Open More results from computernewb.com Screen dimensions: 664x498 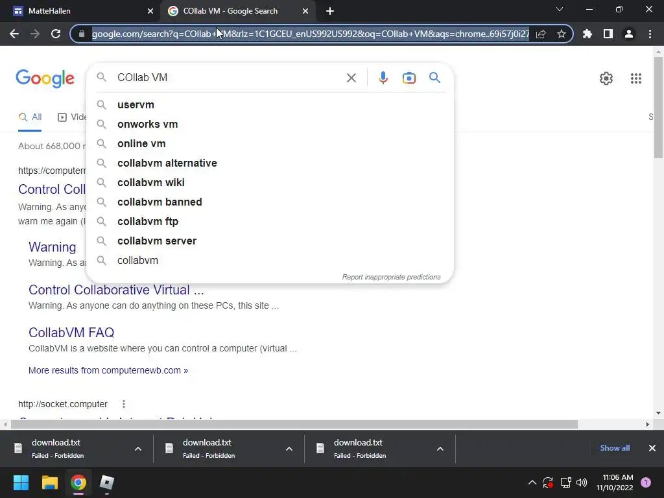click(108, 370)
